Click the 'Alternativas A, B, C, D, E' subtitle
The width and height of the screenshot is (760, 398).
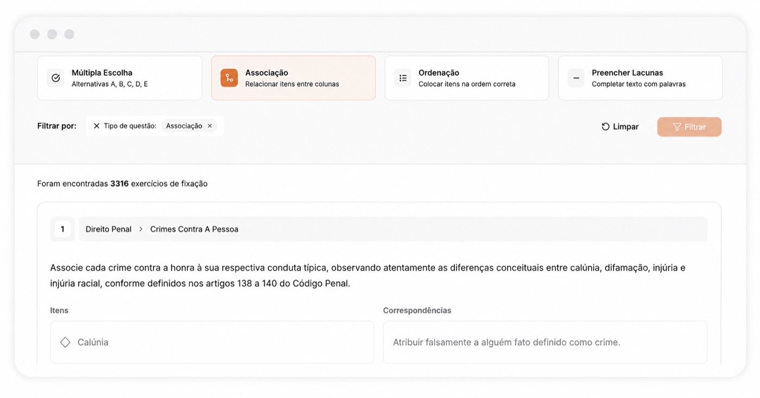(110, 84)
